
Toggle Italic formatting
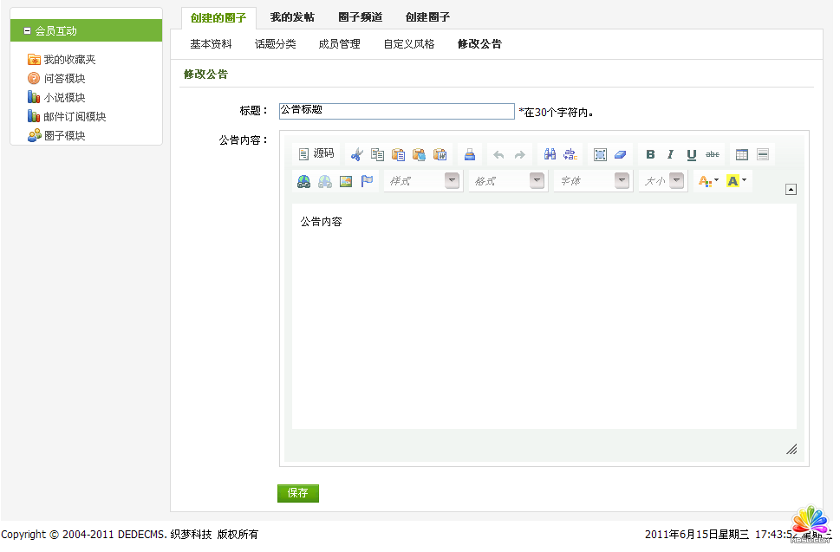click(x=670, y=155)
